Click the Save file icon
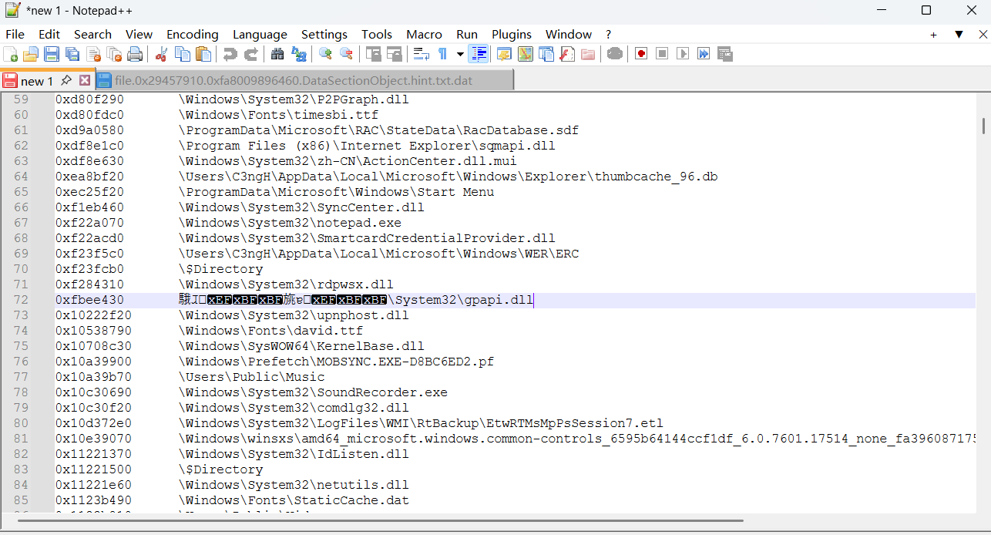The image size is (991, 535). coord(52,54)
